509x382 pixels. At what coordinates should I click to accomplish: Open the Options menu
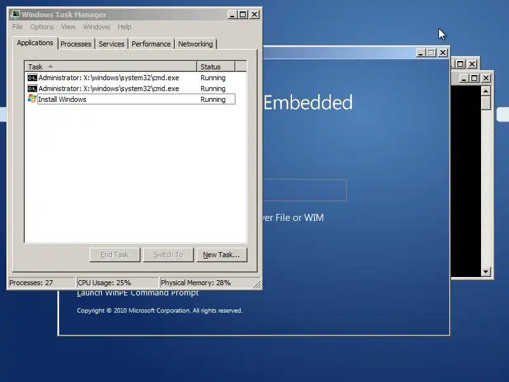42,27
